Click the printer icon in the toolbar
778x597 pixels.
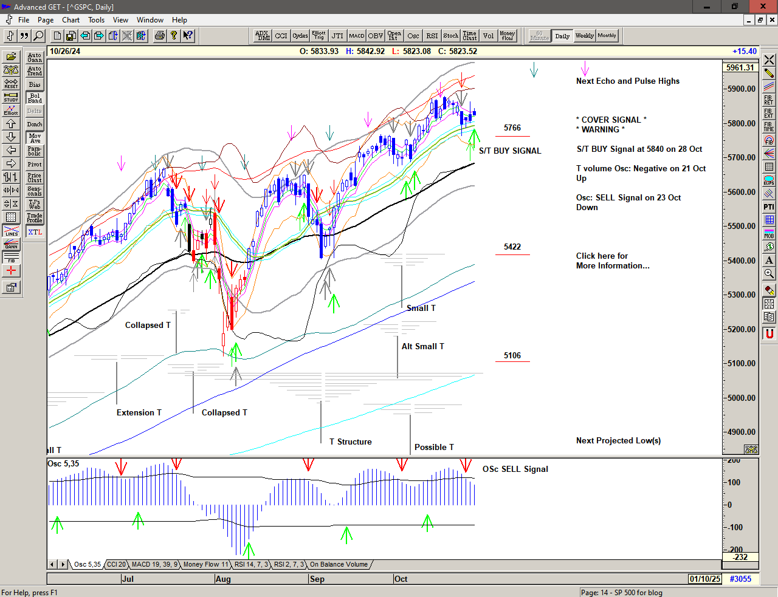pyautogui.click(x=159, y=36)
